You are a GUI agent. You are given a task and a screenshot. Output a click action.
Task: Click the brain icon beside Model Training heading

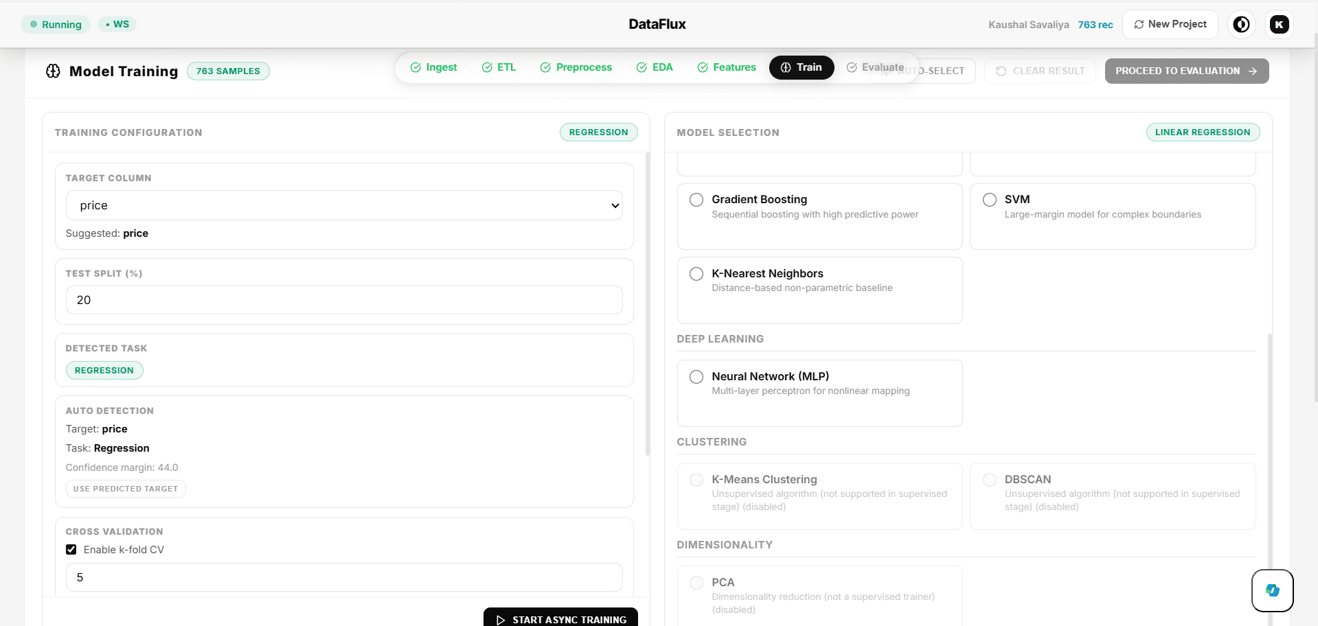tap(53, 71)
